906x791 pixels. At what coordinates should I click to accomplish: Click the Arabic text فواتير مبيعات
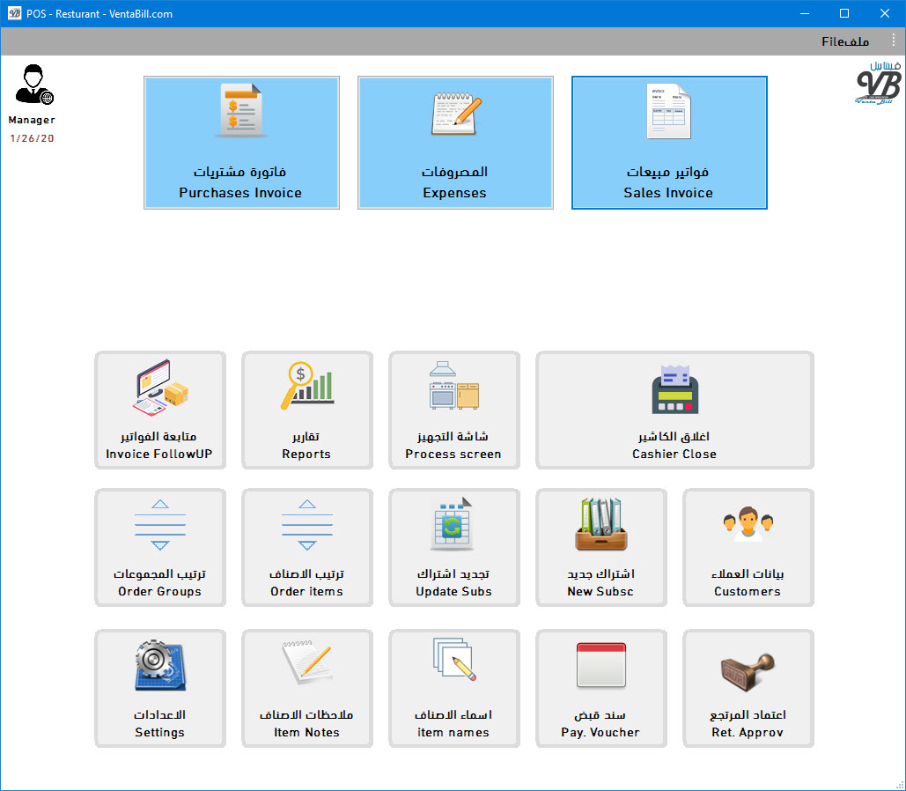[668, 172]
